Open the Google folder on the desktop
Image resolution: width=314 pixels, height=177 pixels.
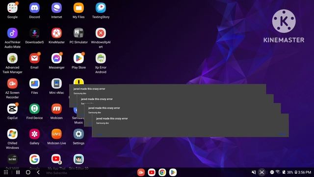tap(12, 8)
